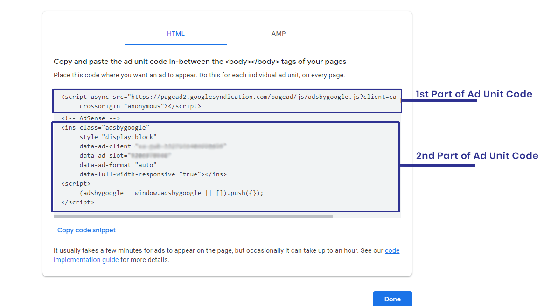
Task: Switch to the AMP tab
Action: click(278, 34)
